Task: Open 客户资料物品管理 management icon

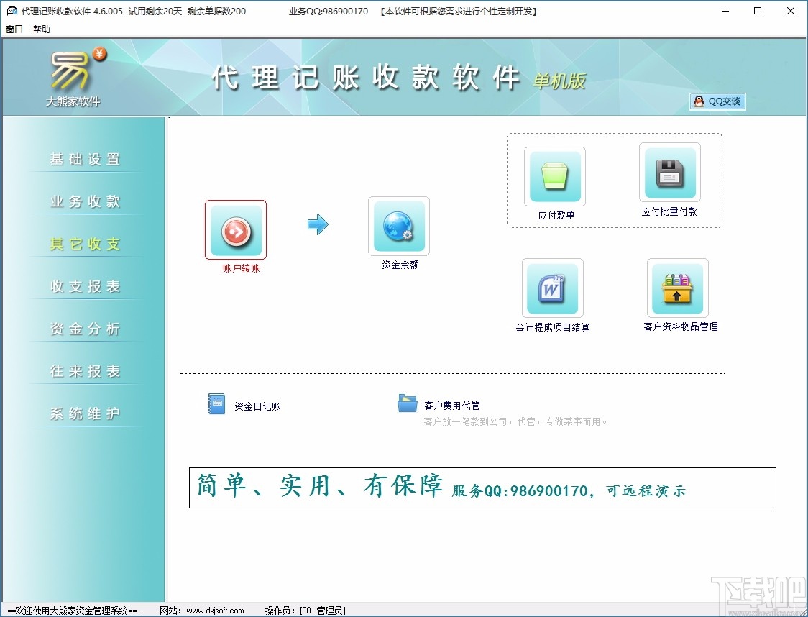Action: (x=677, y=287)
